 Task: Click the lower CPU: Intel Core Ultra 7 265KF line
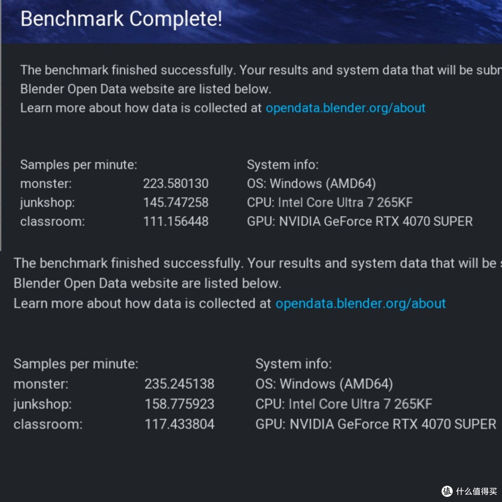[344, 404]
